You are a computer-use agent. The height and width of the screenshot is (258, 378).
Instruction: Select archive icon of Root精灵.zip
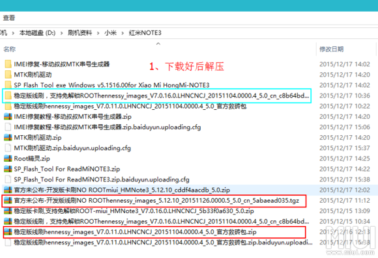[8, 159]
